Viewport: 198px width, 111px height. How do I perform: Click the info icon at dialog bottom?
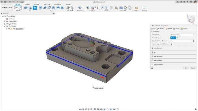pyautogui.click(x=152, y=68)
